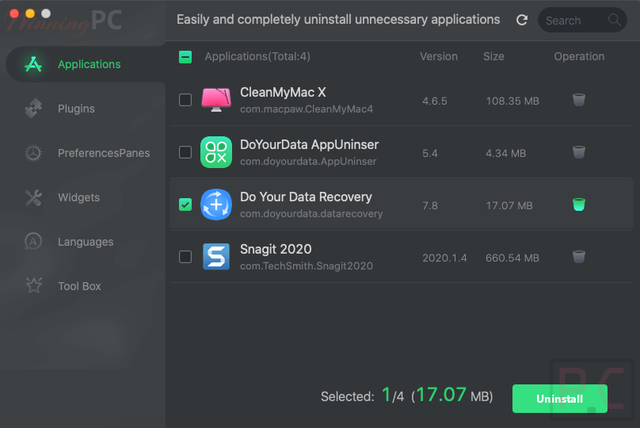Viewport: 640px width, 428px height.
Task: Uncheck the Do Your Data Recovery checkbox
Action: click(185, 204)
